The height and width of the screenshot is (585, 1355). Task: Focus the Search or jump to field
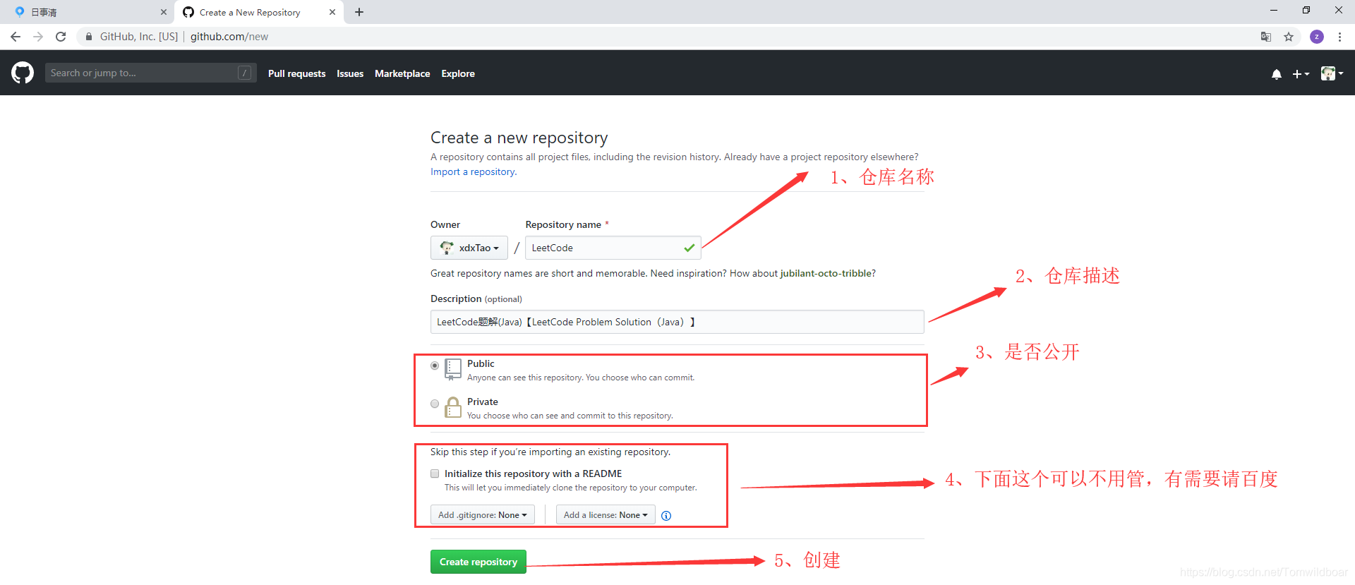point(150,73)
